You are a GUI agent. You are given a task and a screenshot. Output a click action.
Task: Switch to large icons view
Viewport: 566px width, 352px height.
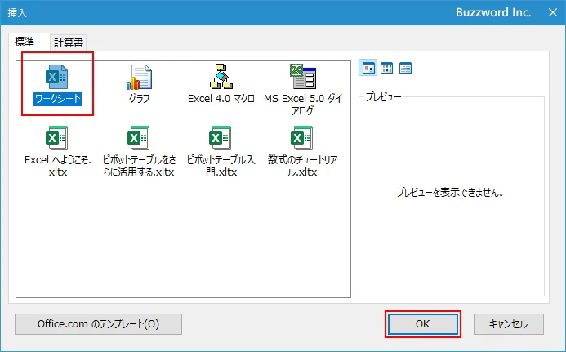[x=368, y=68]
